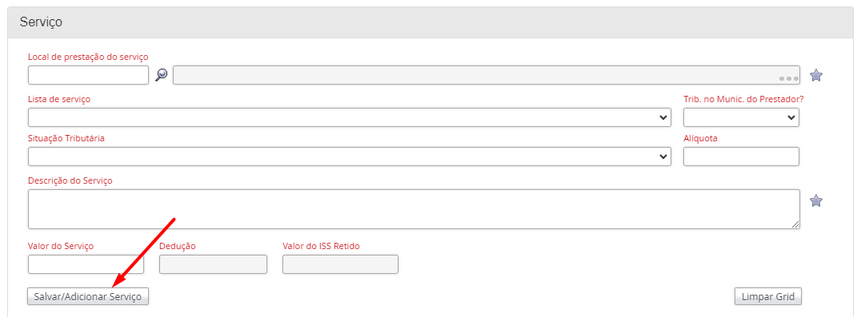The width and height of the screenshot is (857, 317).
Task: Click the Limpar Grid button
Action: tap(768, 297)
